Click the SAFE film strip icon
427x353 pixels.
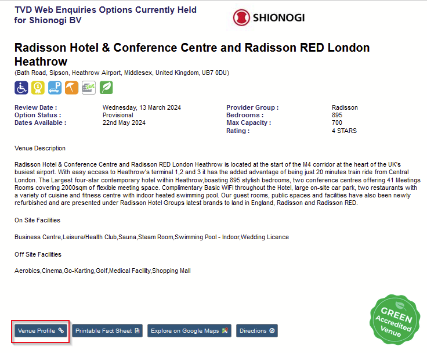tap(89, 88)
